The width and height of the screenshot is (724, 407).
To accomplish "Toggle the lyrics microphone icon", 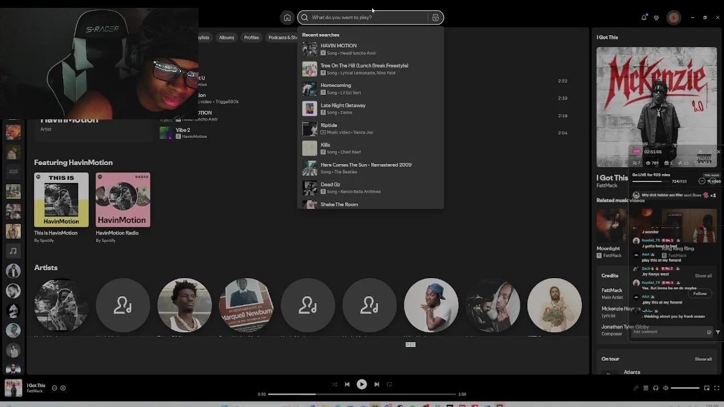I will pyautogui.click(x=636, y=388).
